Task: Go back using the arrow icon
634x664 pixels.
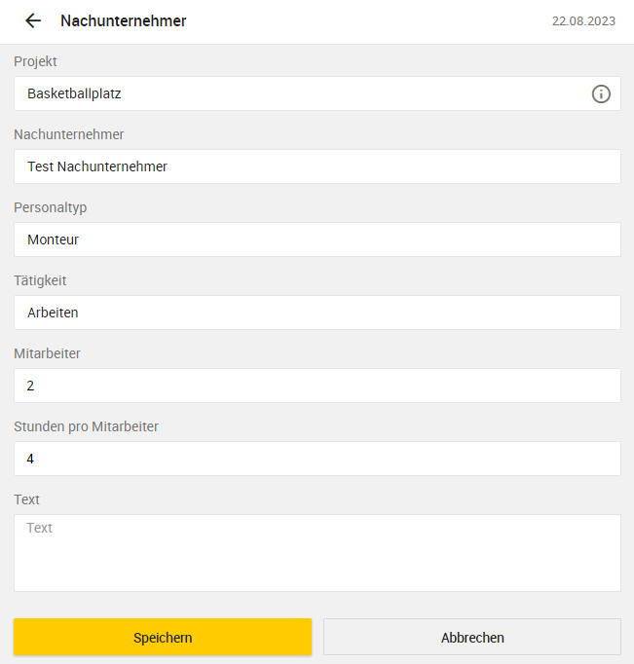Action: point(33,20)
